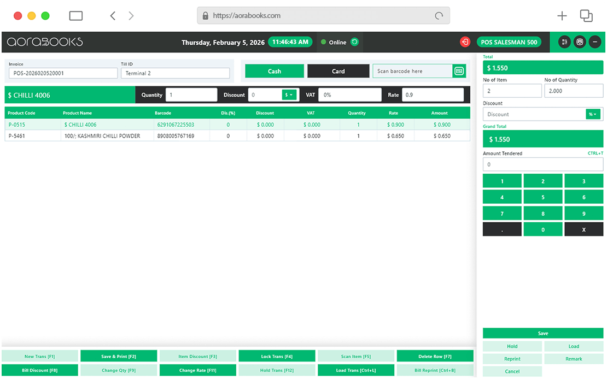The height and width of the screenshot is (379, 607).
Task: Select Card payment mode
Action: point(338,71)
